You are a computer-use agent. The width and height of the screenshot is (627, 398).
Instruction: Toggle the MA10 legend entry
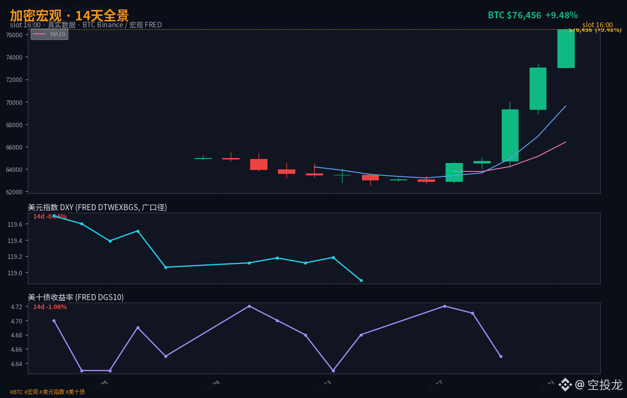pyautogui.click(x=49, y=34)
